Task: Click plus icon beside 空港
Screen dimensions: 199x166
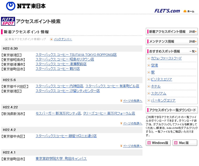Action: [x=149, y=66]
